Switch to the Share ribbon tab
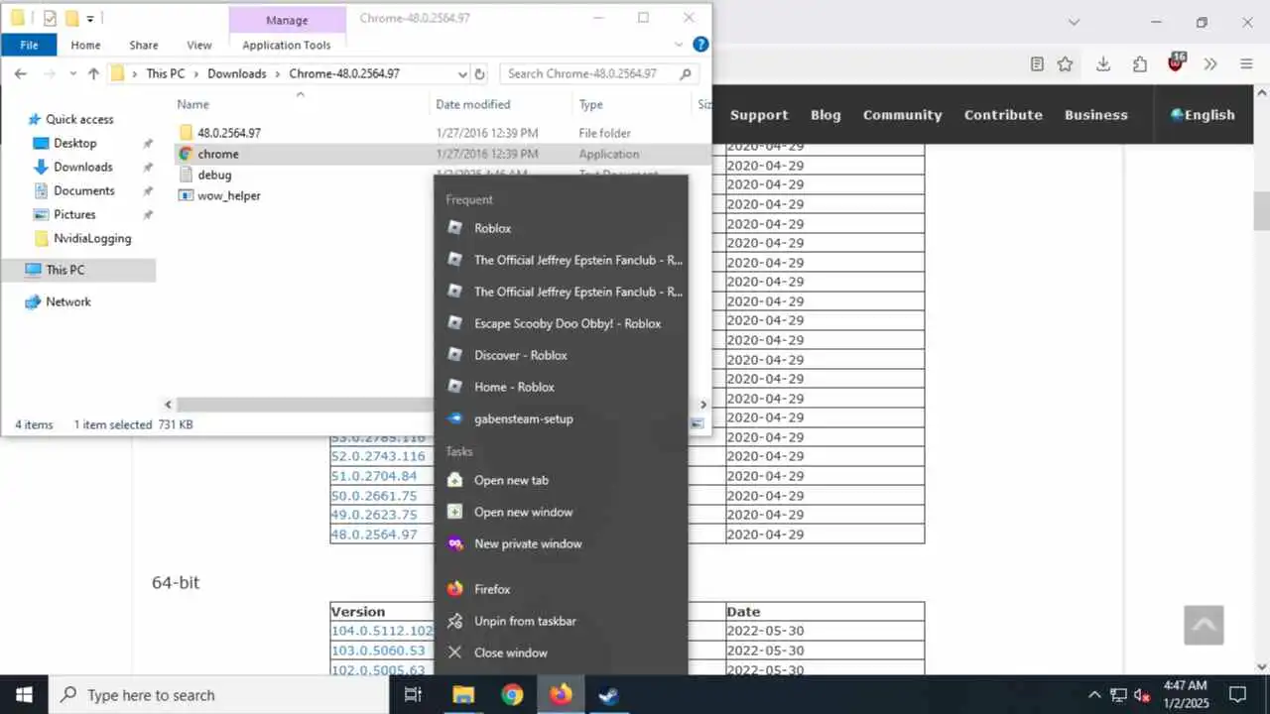 tap(144, 45)
